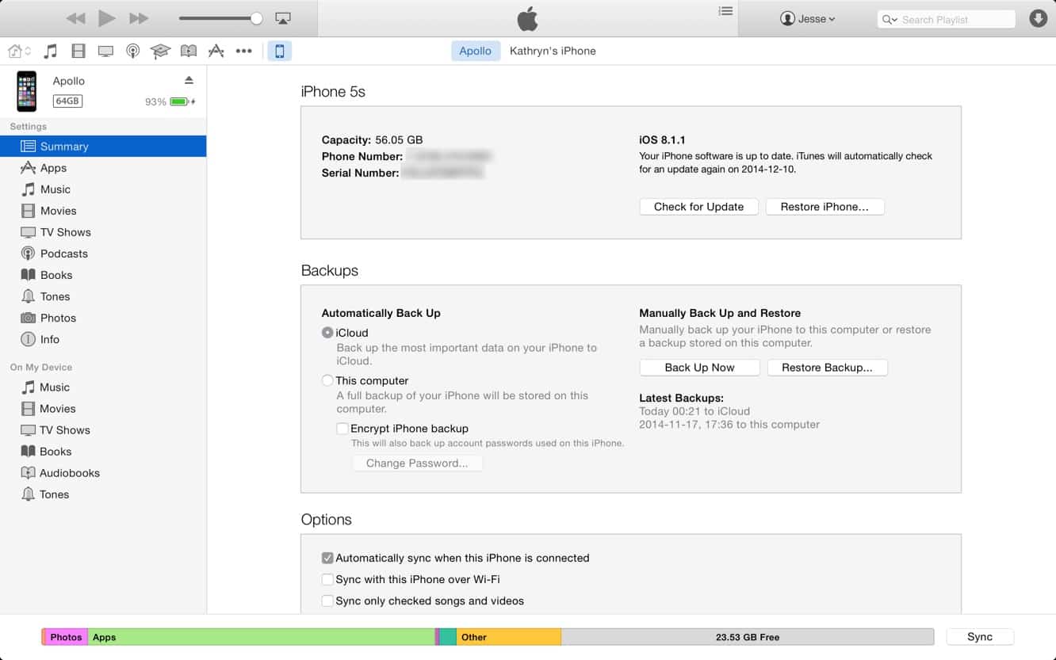The width and height of the screenshot is (1056, 660).
Task: Enable Sync with this iPhone over Wi-Fi
Action: click(327, 579)
